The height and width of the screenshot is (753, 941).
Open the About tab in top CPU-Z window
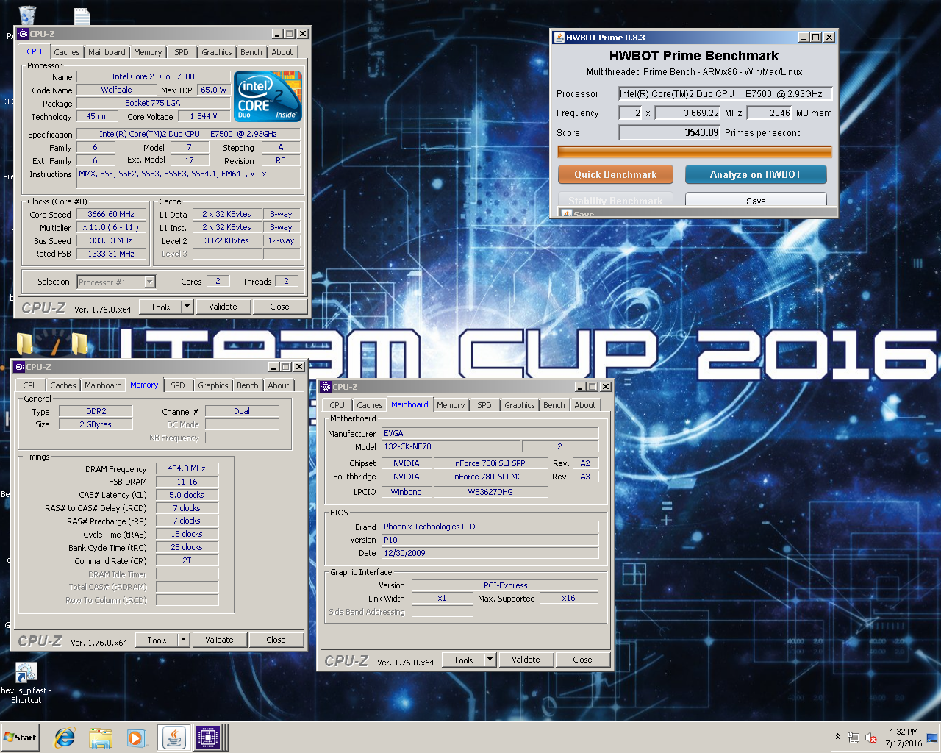282,52
